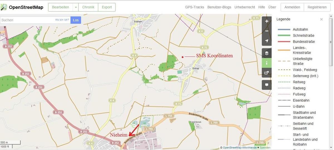
Task: Click the Eversen village label on map
Action: [x=138, y=21]
